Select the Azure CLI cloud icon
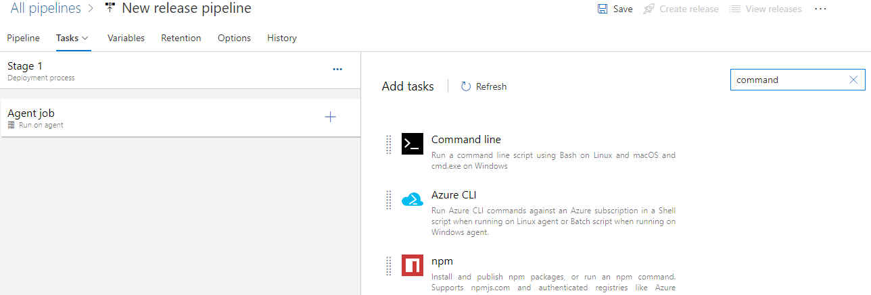 pyautogui.click(x=413, y=200)
